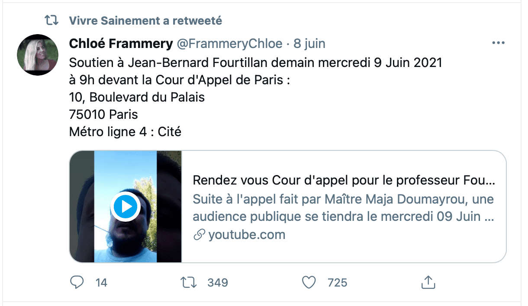Open the share tweet upload icon
This screenshot has width=528, height=306.
(x=428, y=283)
